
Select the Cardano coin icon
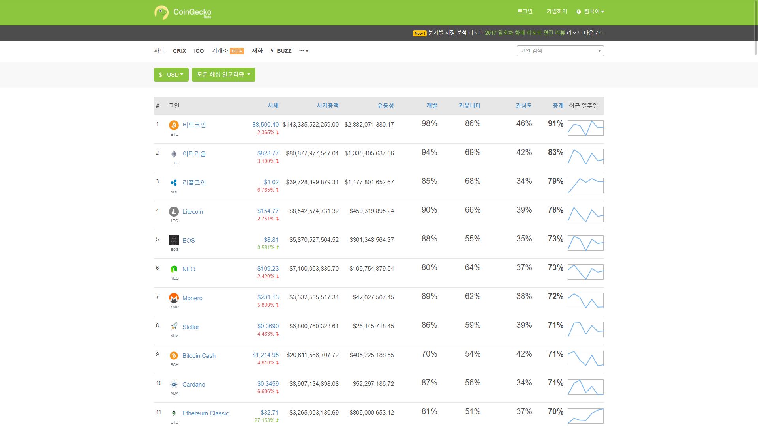(x=174, y=384)
